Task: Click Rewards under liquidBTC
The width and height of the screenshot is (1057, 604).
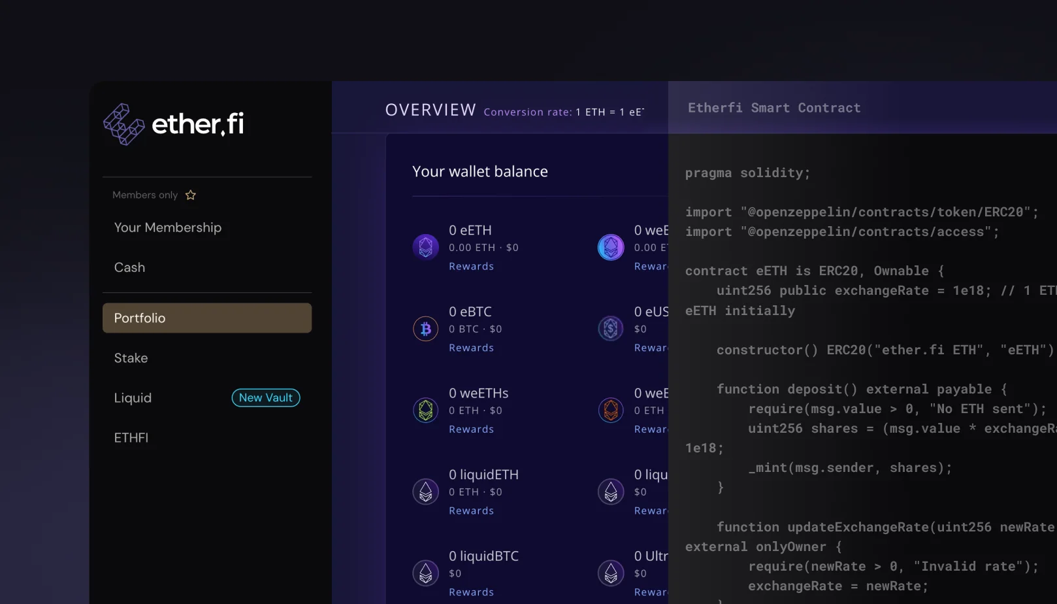Action: pyautogui.click(x=471, y=592)
